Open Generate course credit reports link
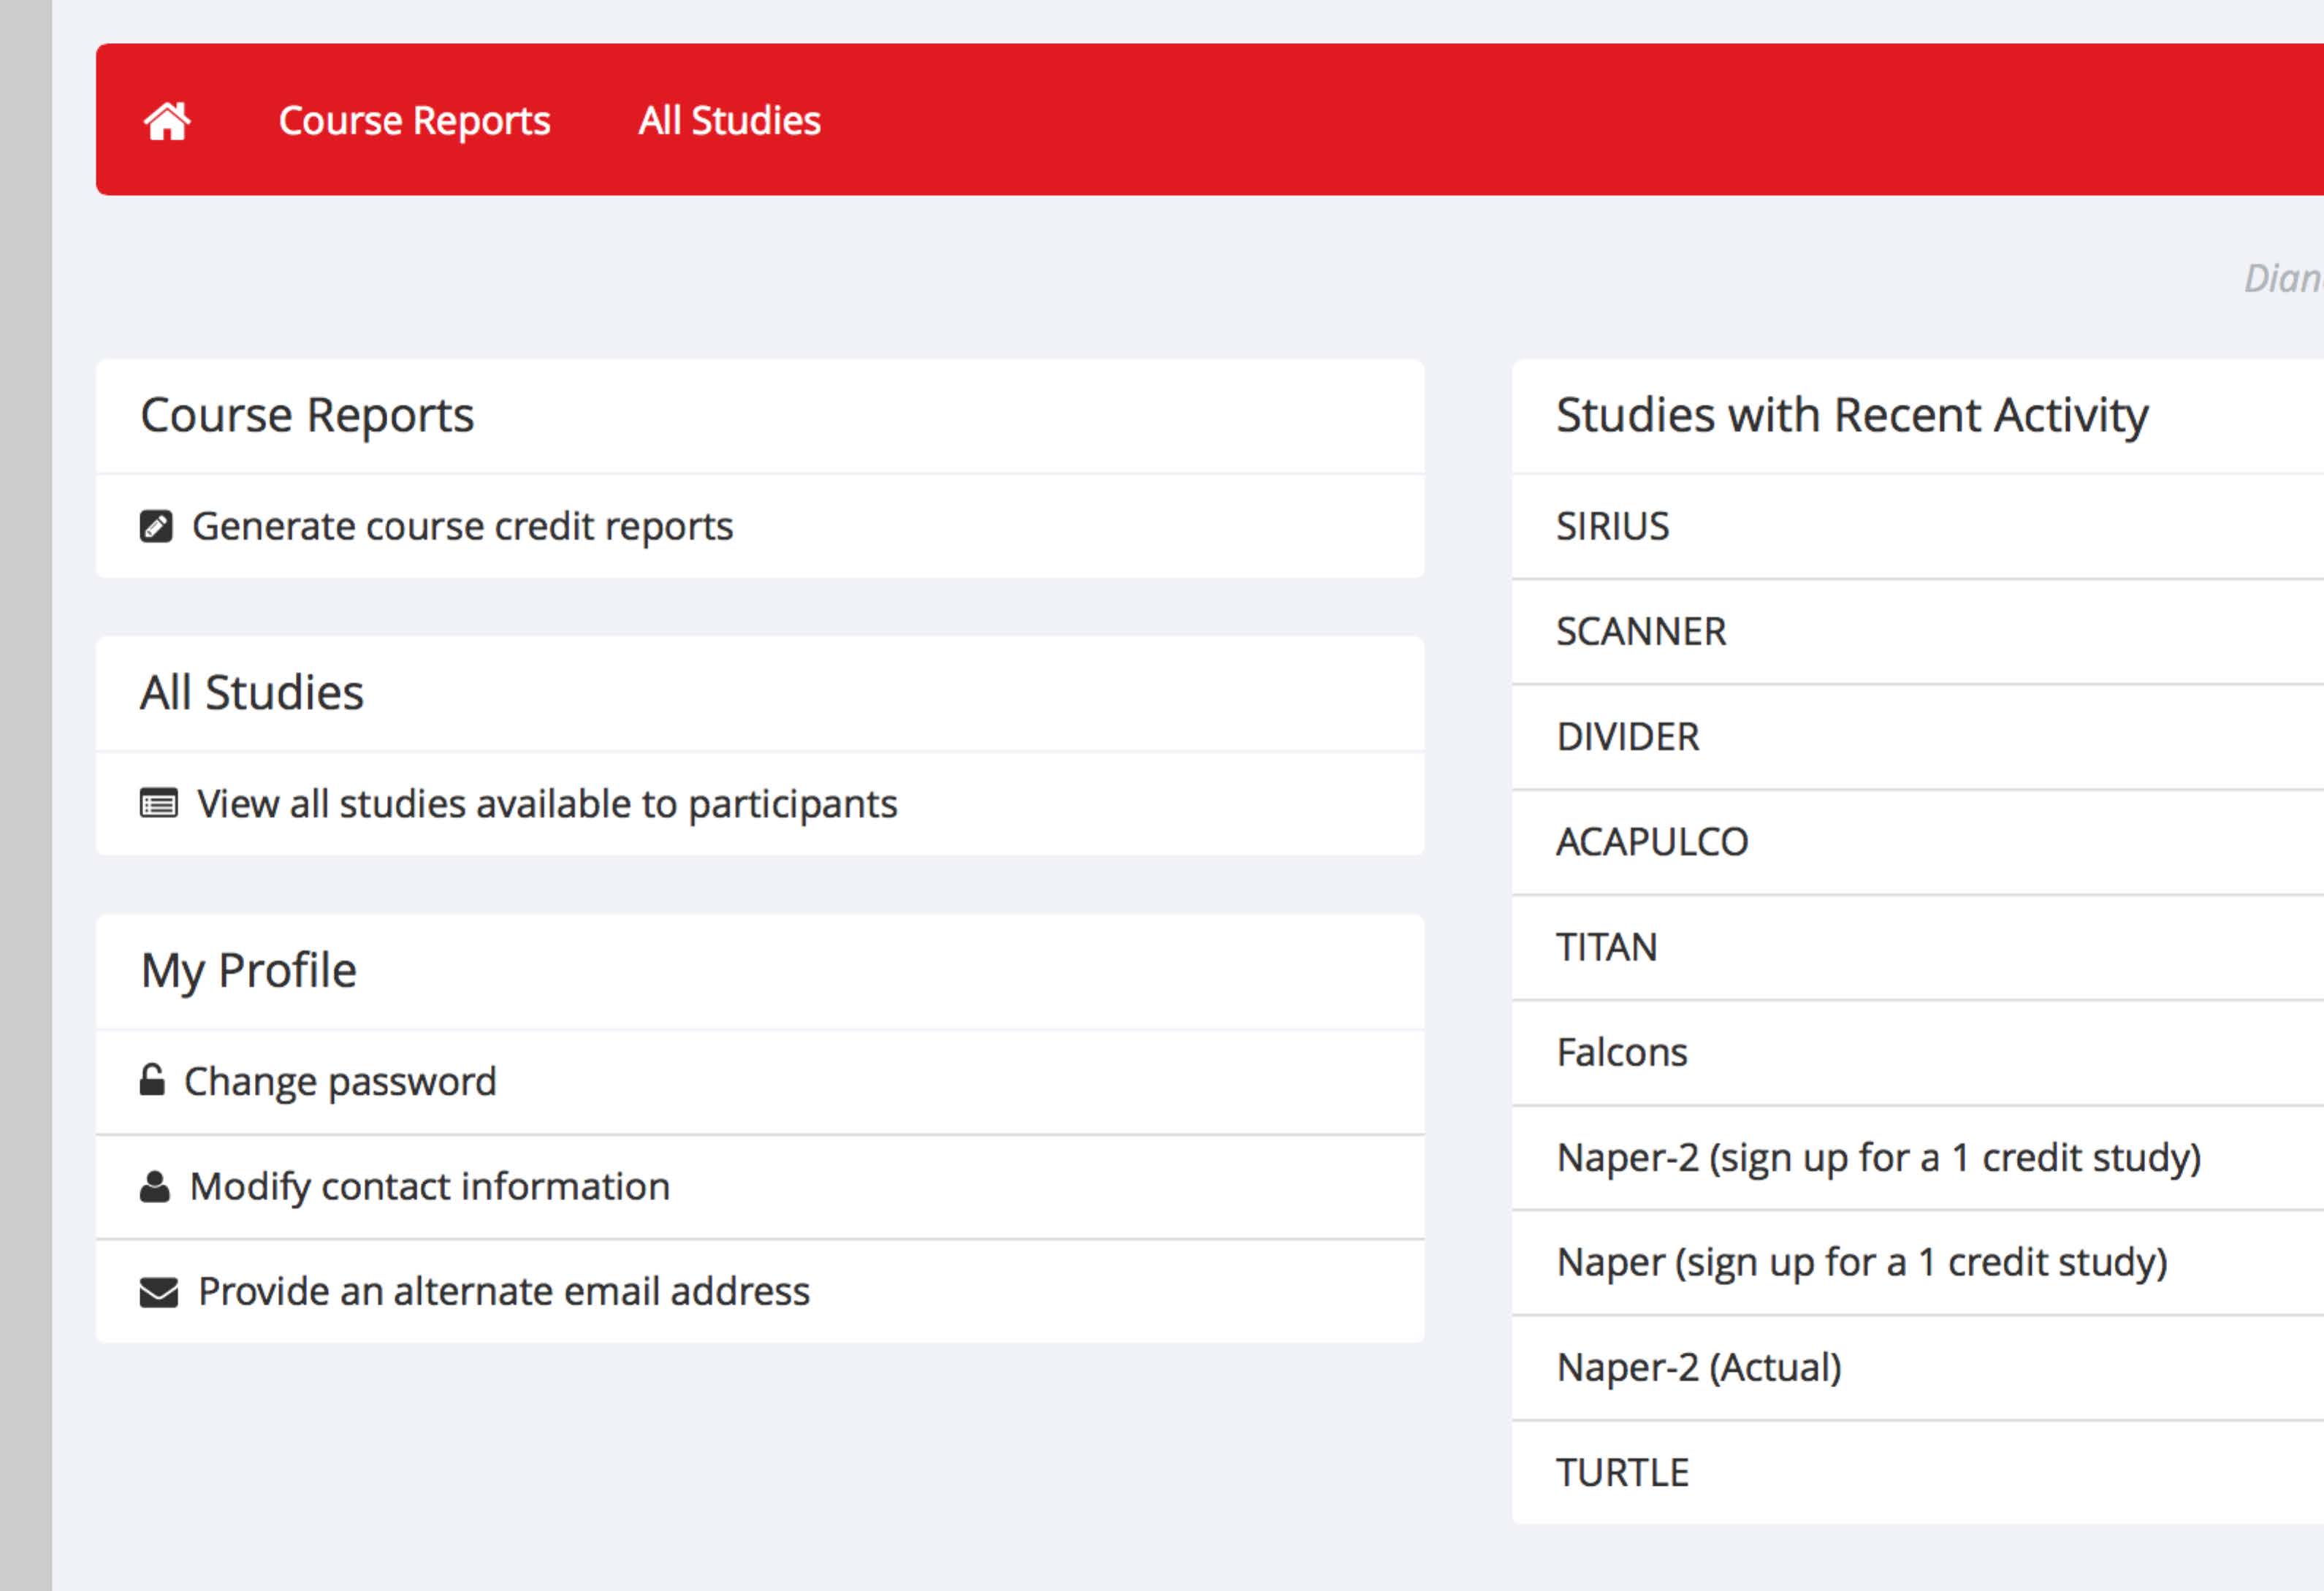The height and width of the screenshot is (1591, 2324). [x=462, y=526]
